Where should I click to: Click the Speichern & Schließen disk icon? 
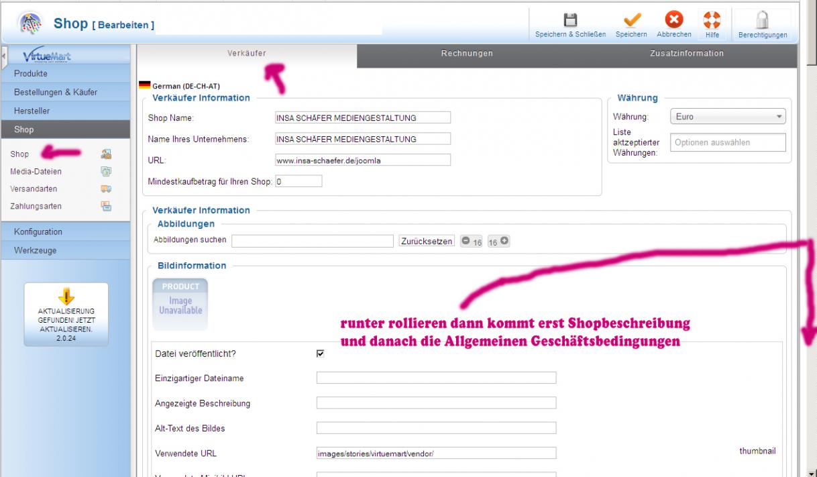pos(570,21)
